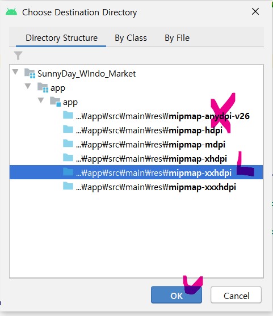
Task: Click folder icon of mipmap-mdpi row
Action: point(68,144)
